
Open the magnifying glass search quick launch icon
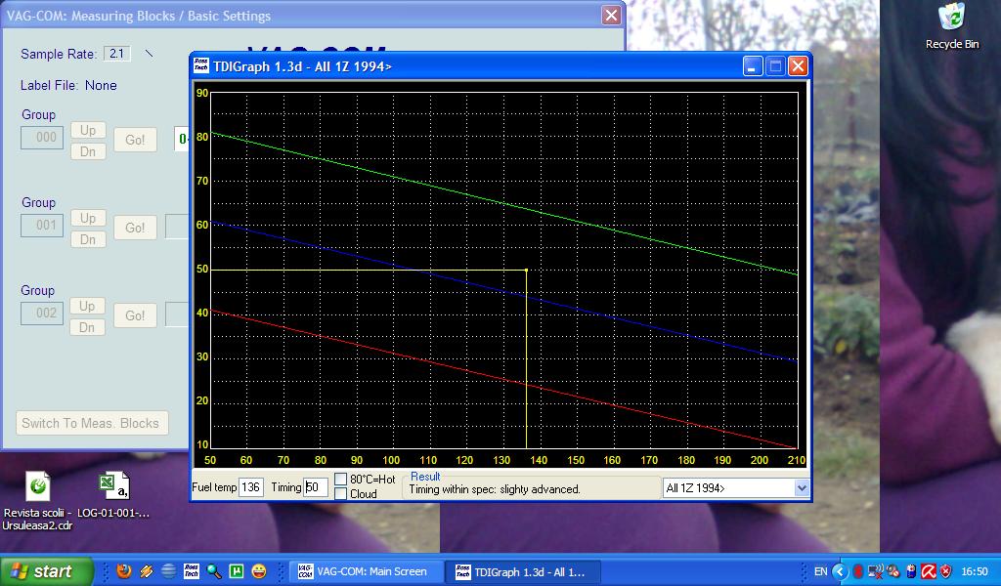pos(214,571)
